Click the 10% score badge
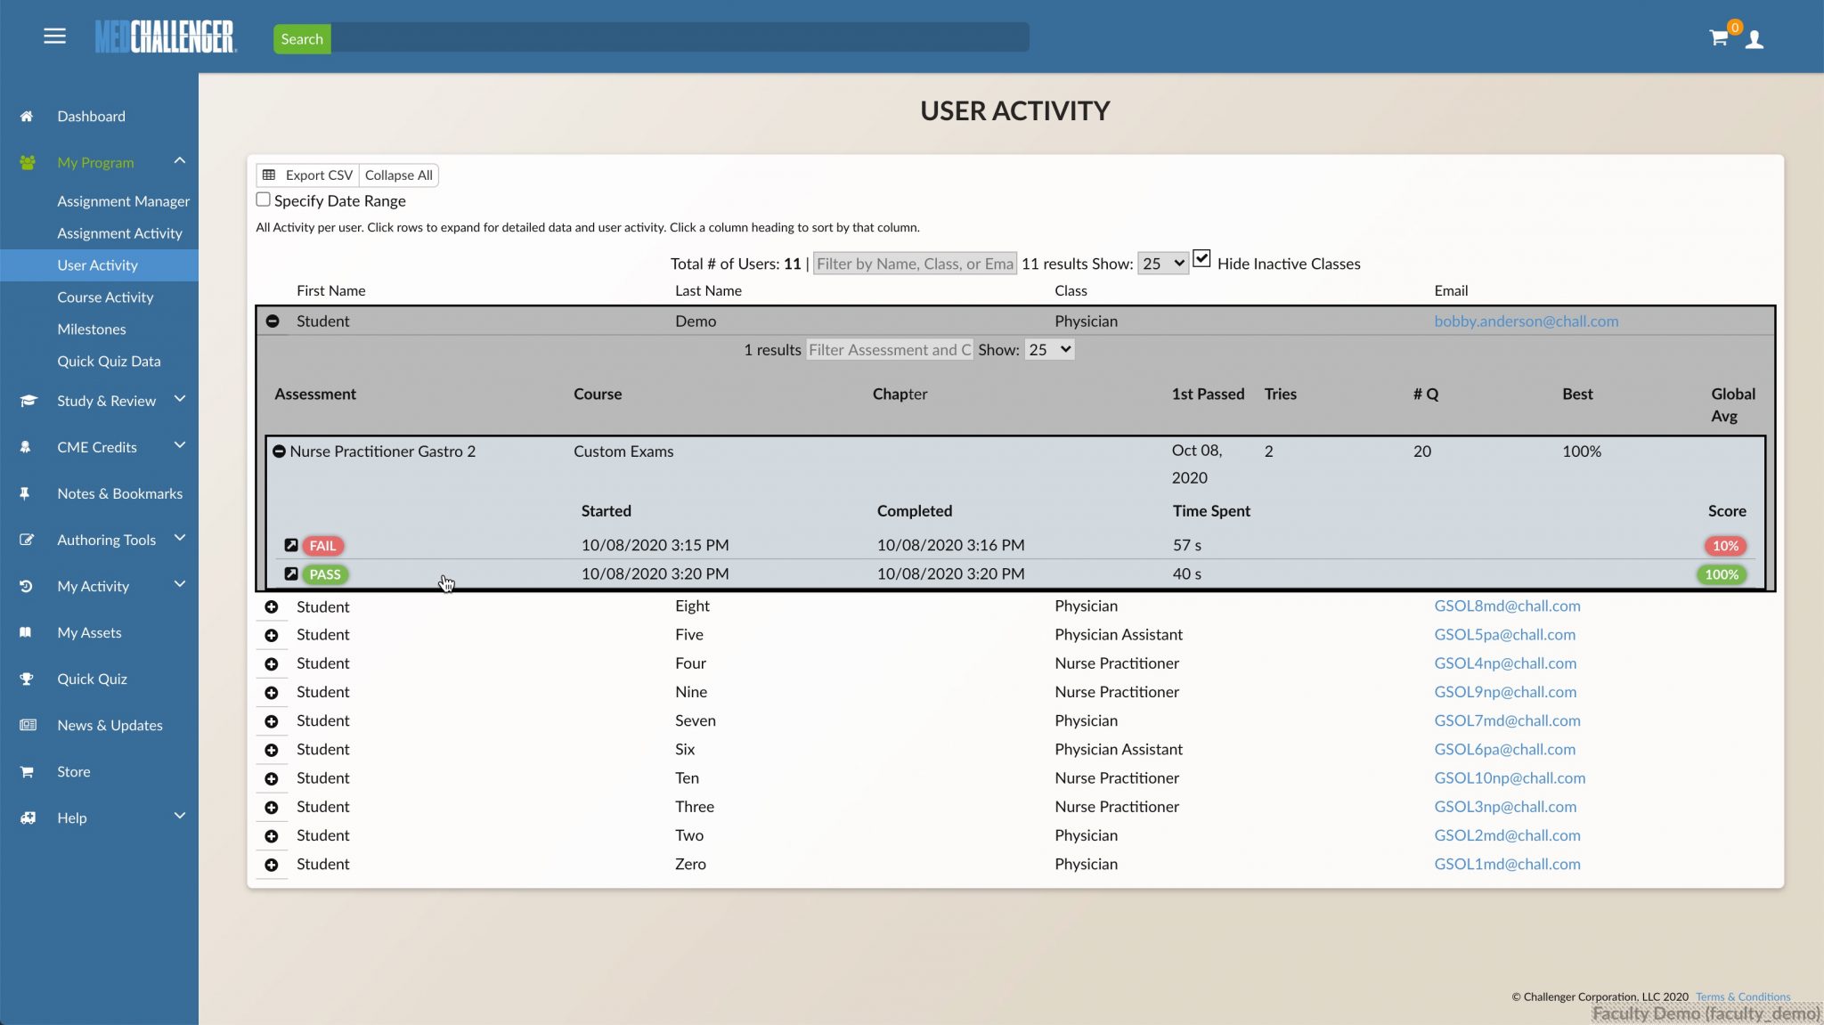This screenshot has width=1824, height=1025. point(1725,546)
